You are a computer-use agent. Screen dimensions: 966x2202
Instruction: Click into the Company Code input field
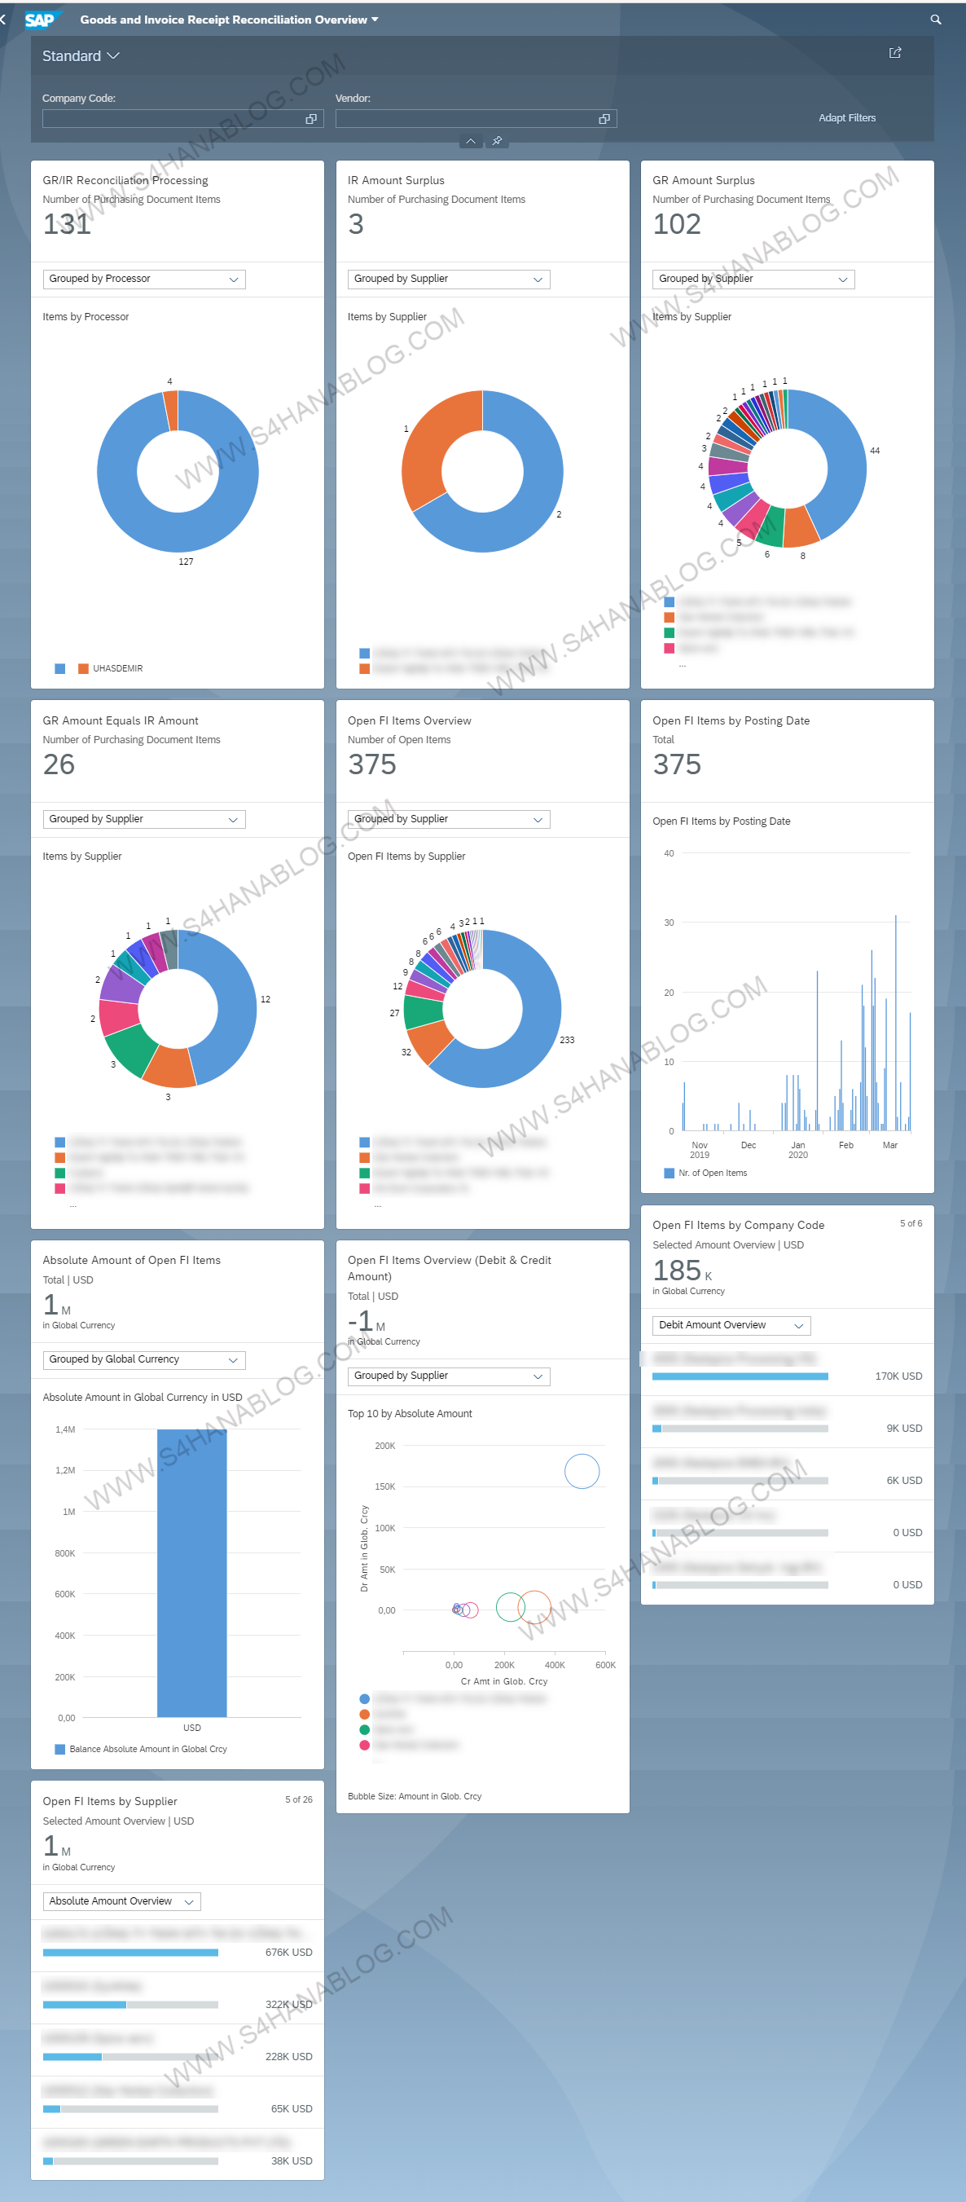click(171, 119)
